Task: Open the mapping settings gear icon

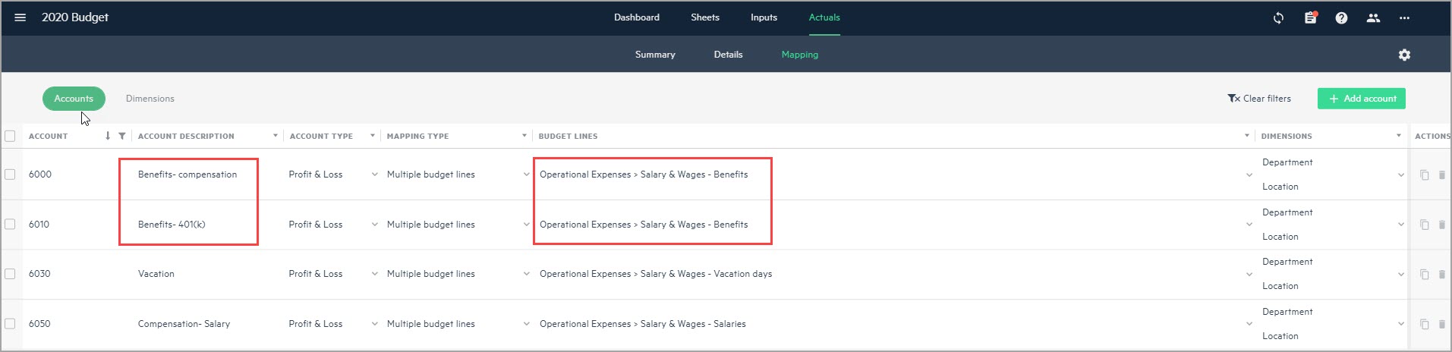Action: [1404, 55]
